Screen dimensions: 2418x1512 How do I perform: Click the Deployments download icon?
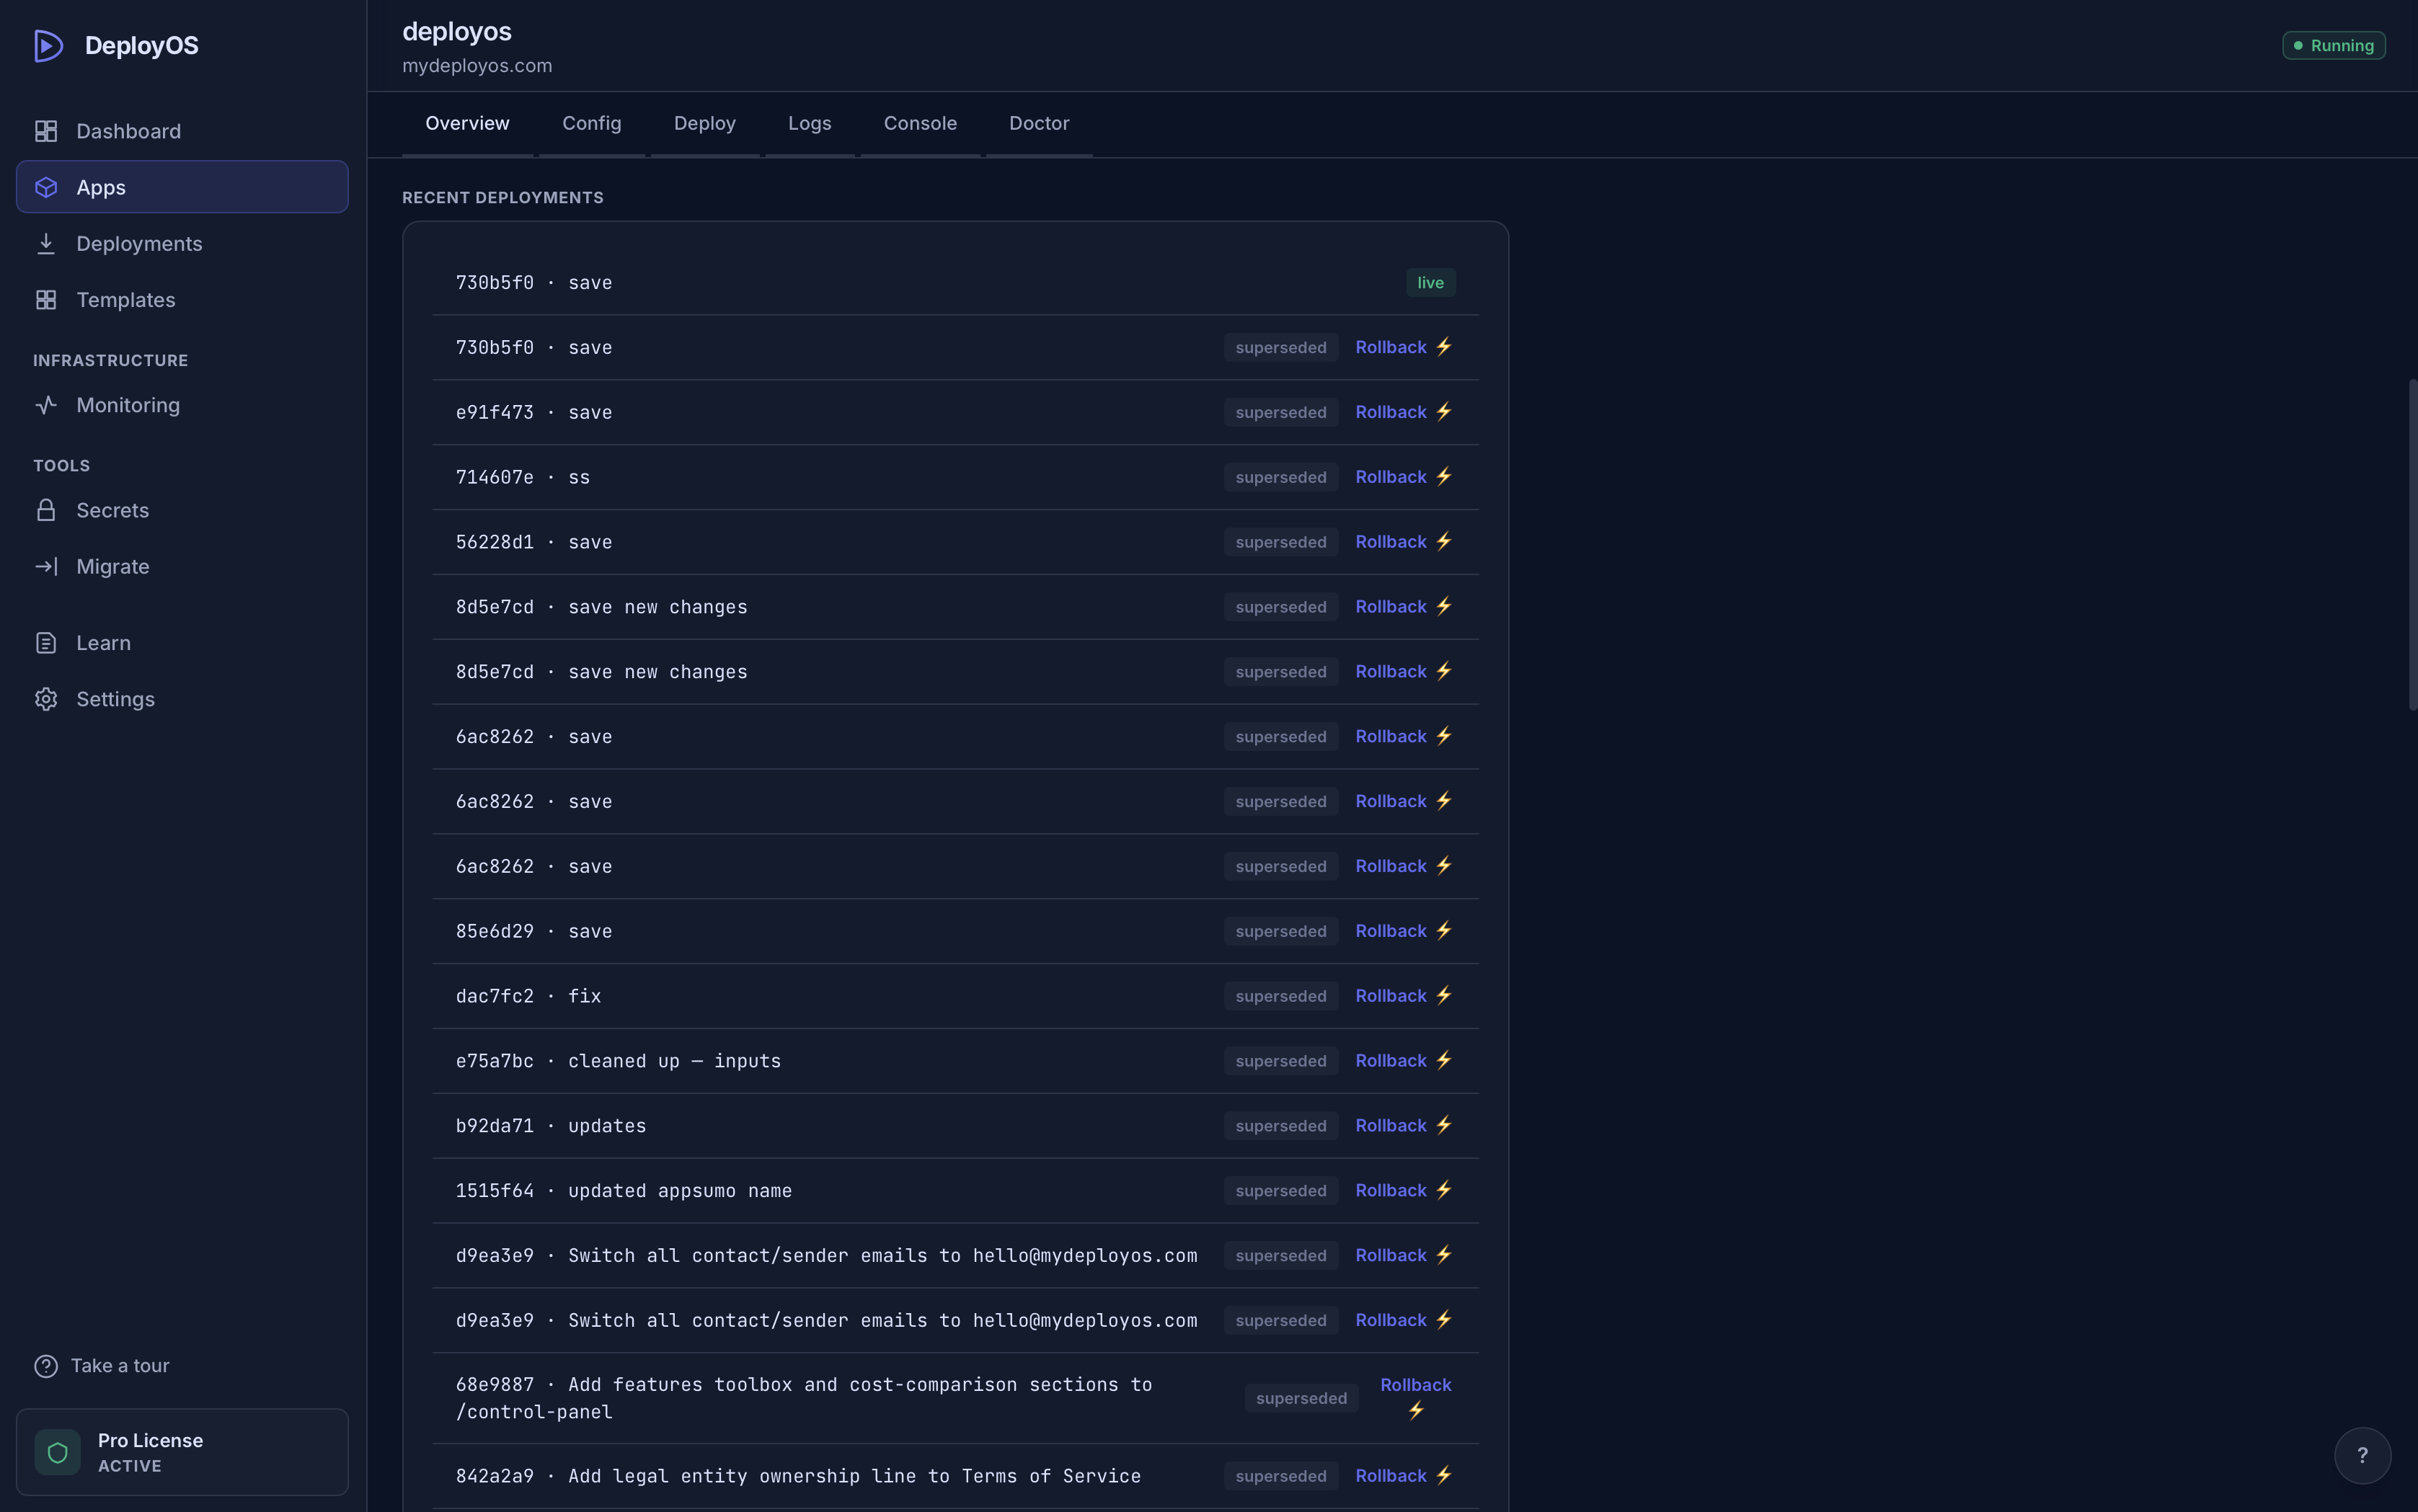tap(46, 243)
